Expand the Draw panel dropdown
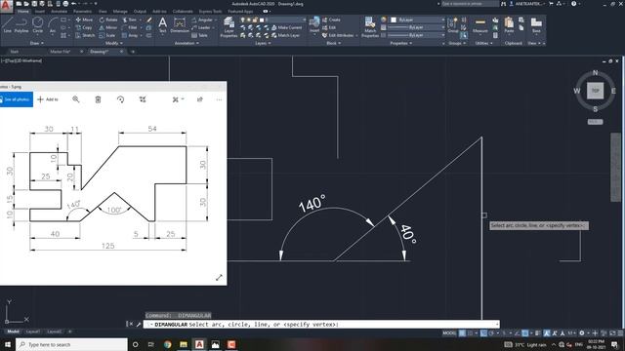 tap(37, 43)
